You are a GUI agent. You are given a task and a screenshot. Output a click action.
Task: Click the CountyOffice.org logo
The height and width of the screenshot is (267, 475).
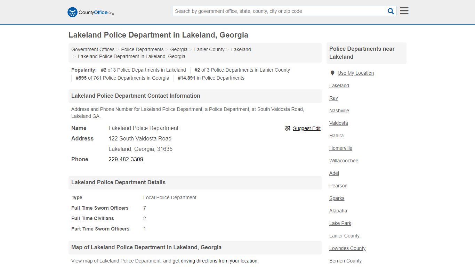[x=91, y=12]
